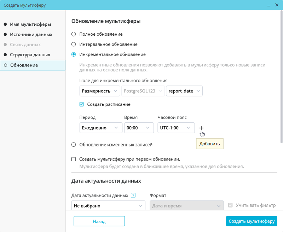
Task: Open the Не выбрано date dropdown
Action: click(x=108, y=205)
